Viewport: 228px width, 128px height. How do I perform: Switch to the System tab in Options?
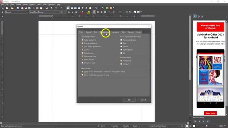tap(131, 32)
